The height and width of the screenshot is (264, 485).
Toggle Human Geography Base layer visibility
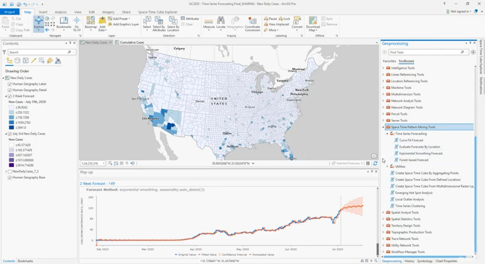point(9,177)
